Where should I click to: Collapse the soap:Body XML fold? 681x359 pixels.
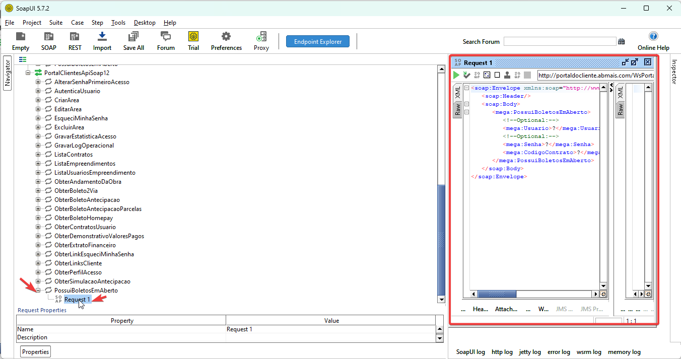click(466, 104)
